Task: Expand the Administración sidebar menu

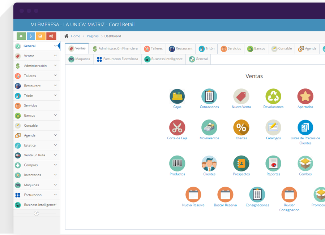Action: click(37, 66)
